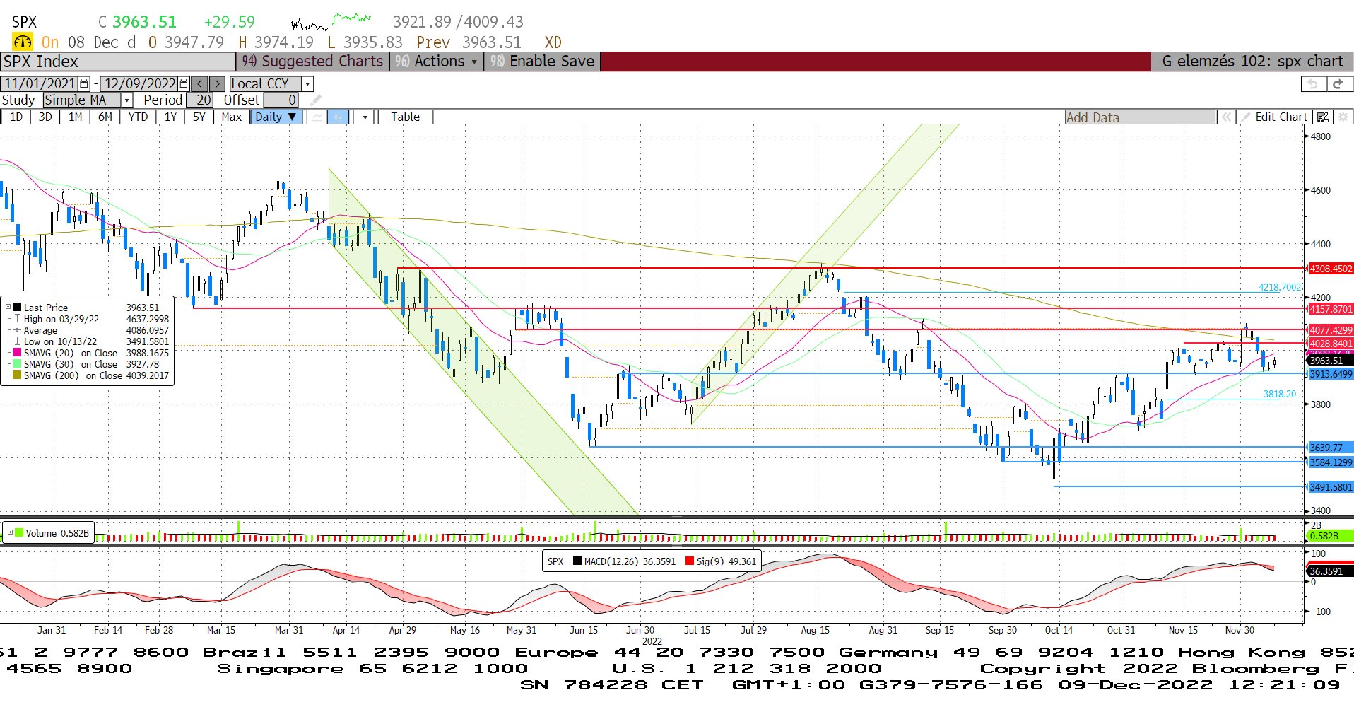The width and height of the screenshot is (1354, 724).
Task: Click the Offset input field
Action: pyautogui.click(x=281, y=100)
